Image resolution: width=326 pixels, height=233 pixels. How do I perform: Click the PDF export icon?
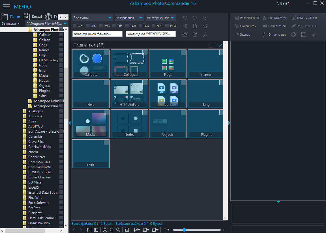point(205,34)
